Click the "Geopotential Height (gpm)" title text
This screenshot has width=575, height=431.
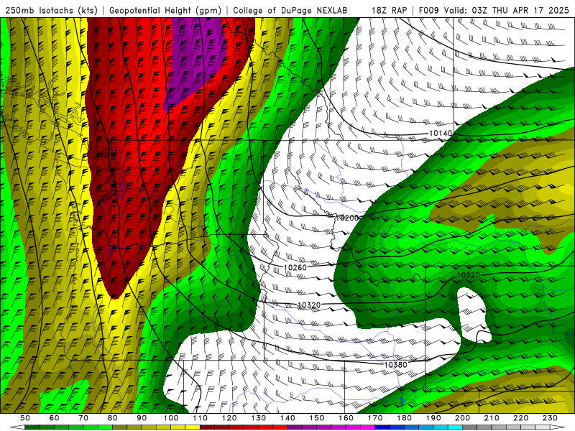[x=165, y=10]
